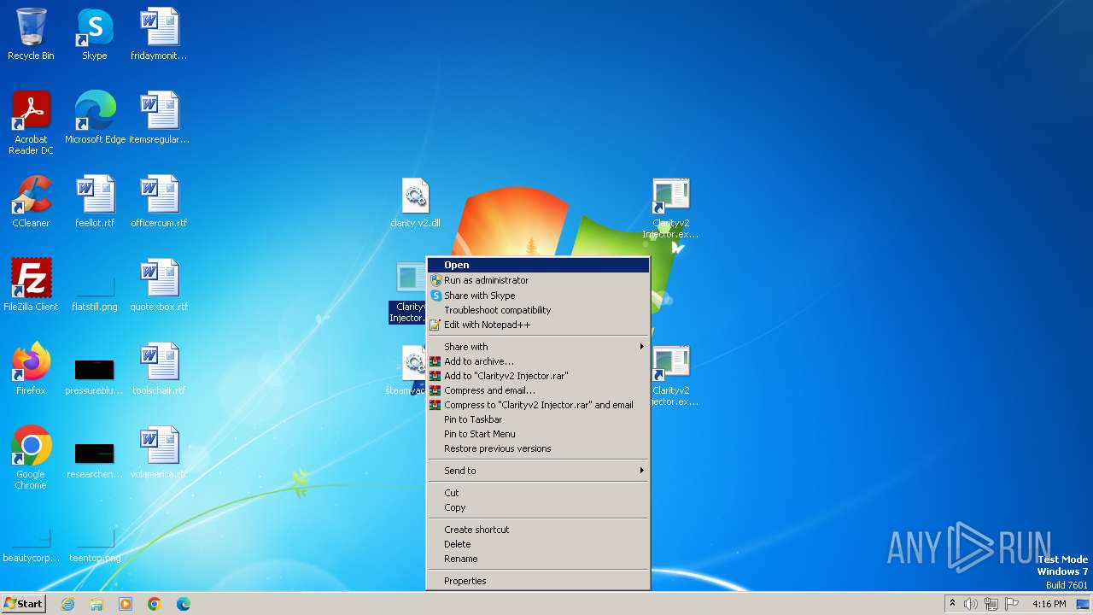This screenshot has width=1093, height=615.
Task: Expand the Send to submenu
Action: click(x=538, y=471)
